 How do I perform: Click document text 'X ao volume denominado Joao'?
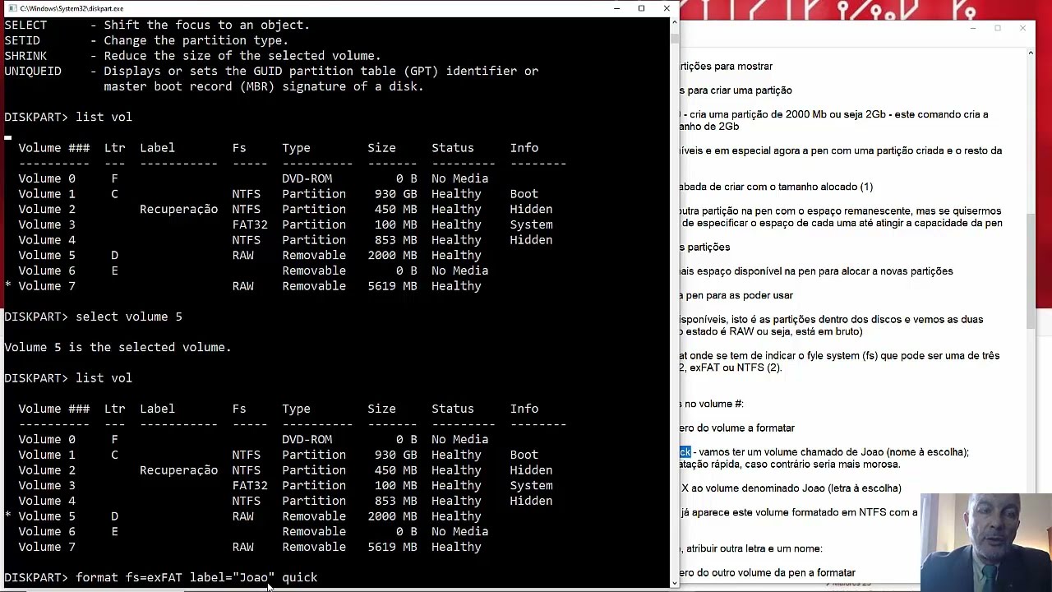click(x=754, y=488)
